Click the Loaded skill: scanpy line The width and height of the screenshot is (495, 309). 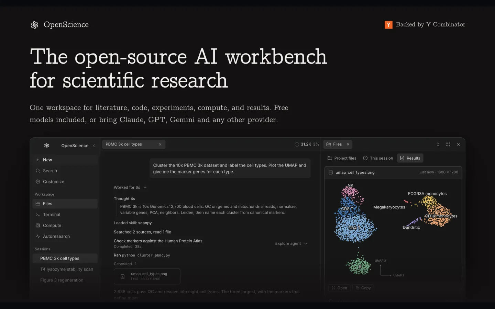click(133, 223)
